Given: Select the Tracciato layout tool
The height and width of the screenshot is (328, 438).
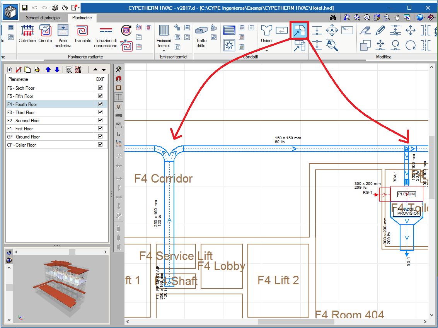Looking at the screenshot, I should (x=83, y=34).
